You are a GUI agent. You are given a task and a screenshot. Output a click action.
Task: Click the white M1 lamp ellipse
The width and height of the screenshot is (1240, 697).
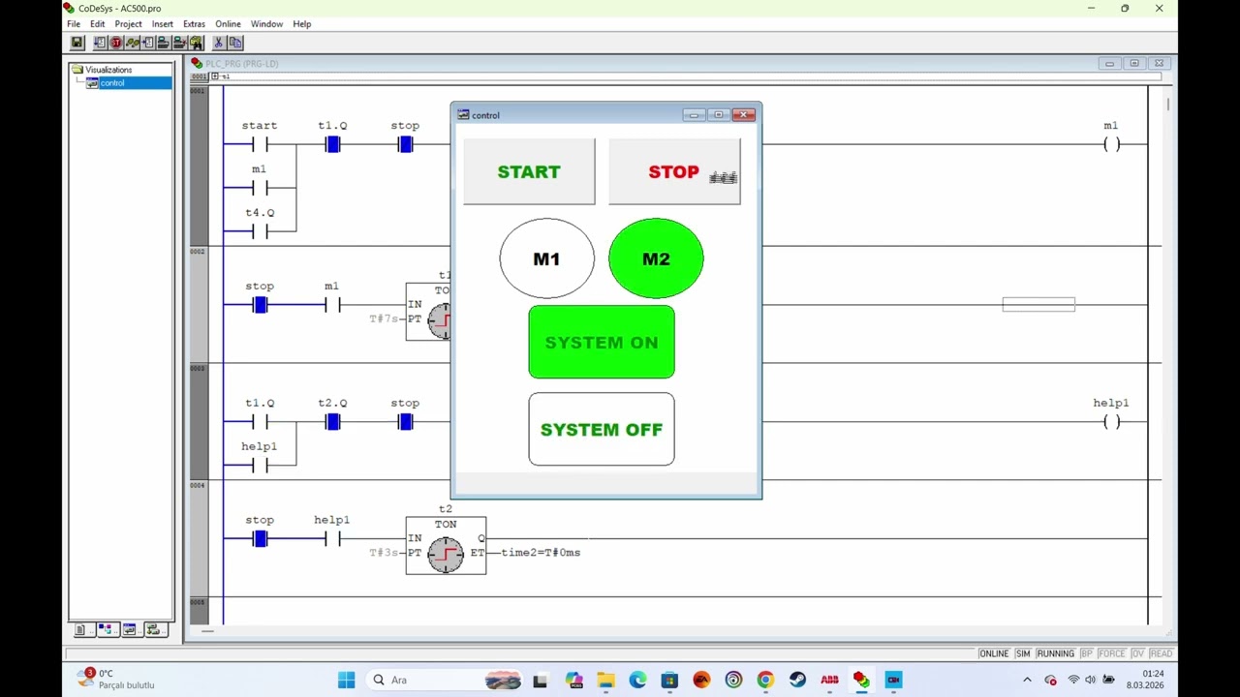pyautogui.click(x=546, y=258)
